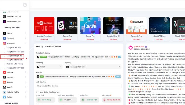Viewport: 185px width, 105px height.
Task: Open the Google Ultra AI product thumbnail
Action: point(113,25)
